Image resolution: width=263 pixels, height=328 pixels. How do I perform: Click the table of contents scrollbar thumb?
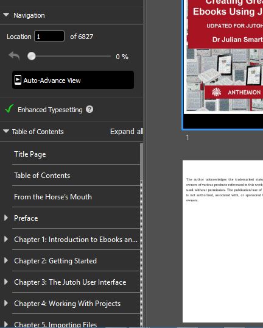[141, 161]
